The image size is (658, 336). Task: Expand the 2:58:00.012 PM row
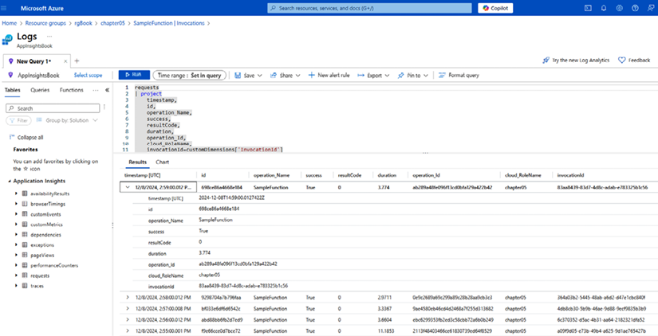point(128,298)
